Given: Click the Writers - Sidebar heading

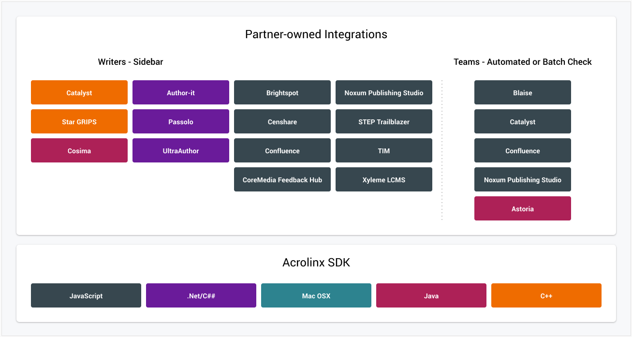Looking at the screenshot, I should coord(131,62).
